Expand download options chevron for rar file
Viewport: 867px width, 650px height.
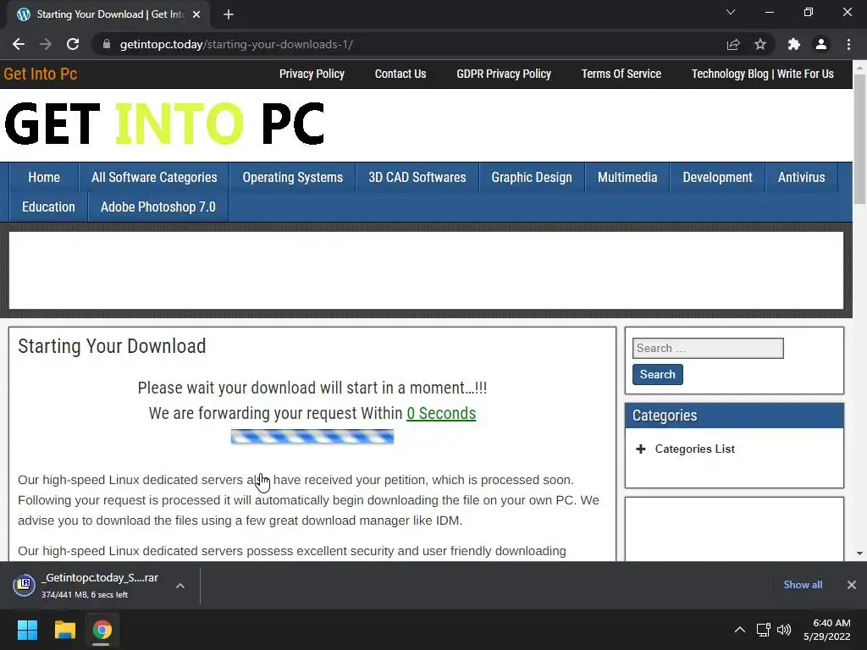180,586
